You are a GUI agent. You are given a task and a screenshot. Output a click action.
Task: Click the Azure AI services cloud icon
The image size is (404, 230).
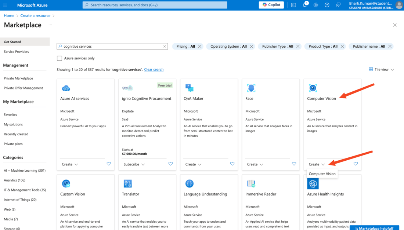[66, 88]
